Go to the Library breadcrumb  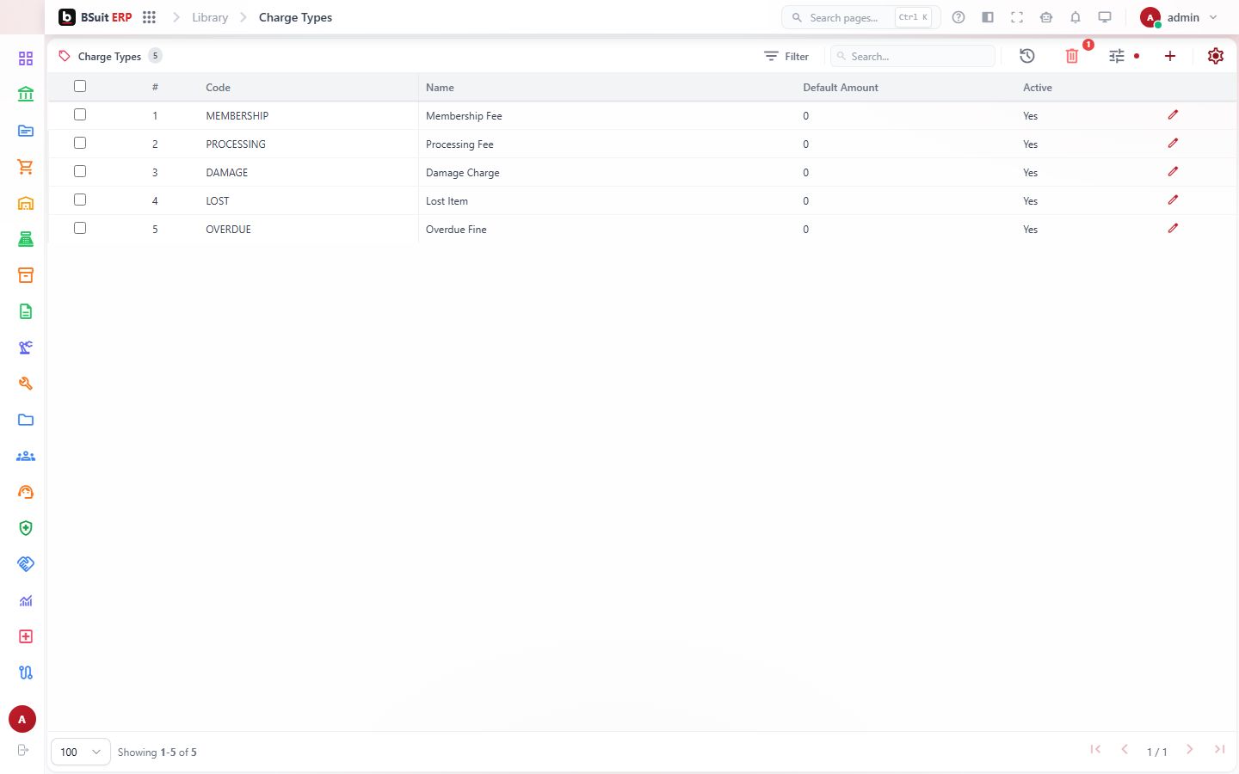[210, 17]
